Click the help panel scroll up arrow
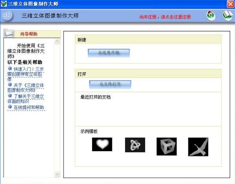 click(x=57, y=41)
